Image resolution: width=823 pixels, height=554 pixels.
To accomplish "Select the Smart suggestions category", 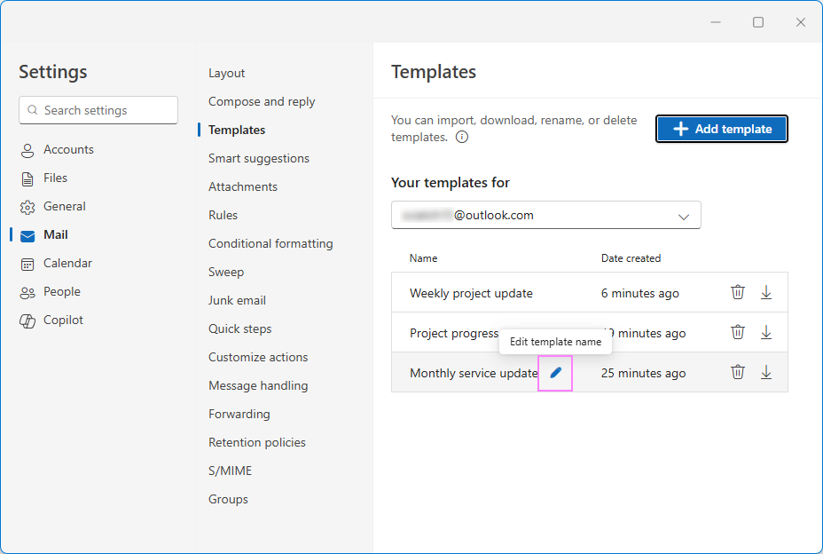I will [x=258, y=158].
